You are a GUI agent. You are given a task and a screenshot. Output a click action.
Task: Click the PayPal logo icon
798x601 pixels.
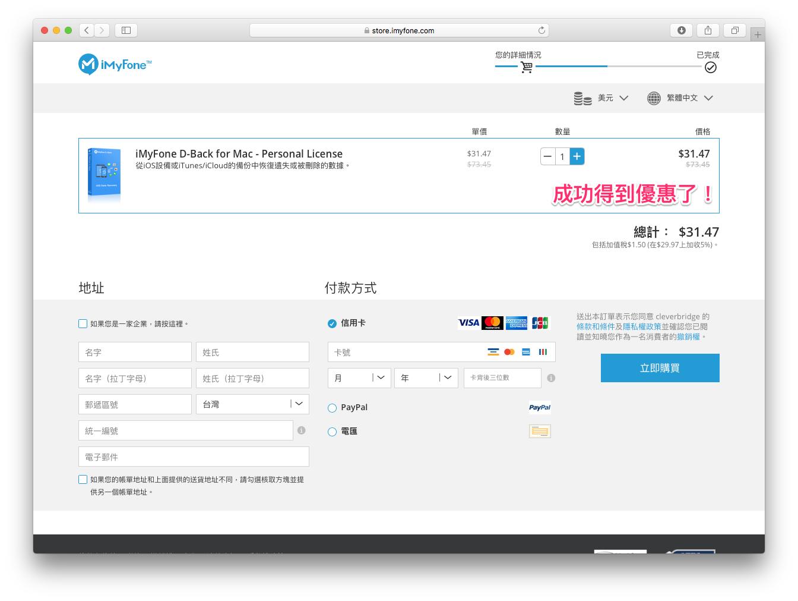540,407
